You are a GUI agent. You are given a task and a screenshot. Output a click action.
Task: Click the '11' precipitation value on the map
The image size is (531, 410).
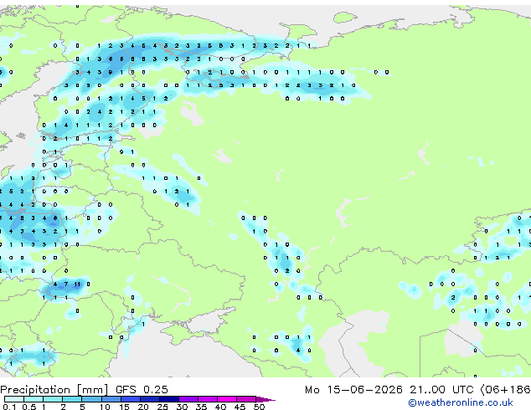[78, 284]
